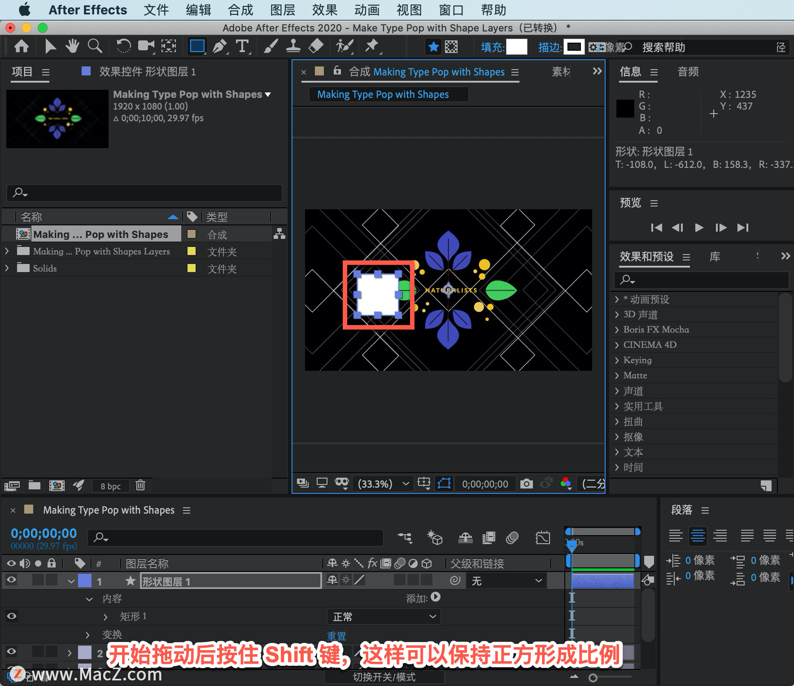Open the 文件 menu
Screen dimensions: 794x686
(156, 10)
